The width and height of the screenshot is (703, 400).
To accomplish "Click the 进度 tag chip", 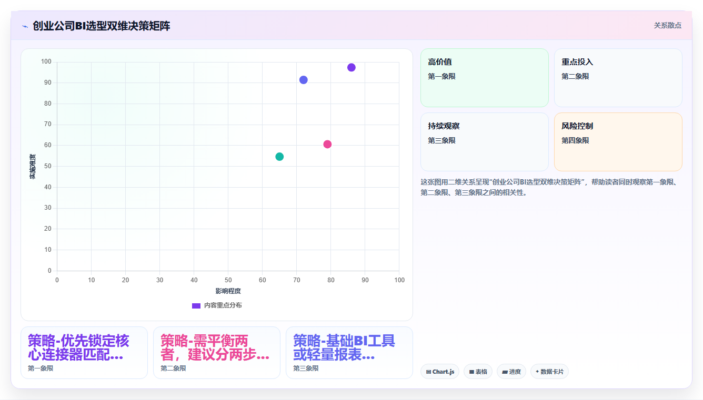I will (x=511, y=372).
